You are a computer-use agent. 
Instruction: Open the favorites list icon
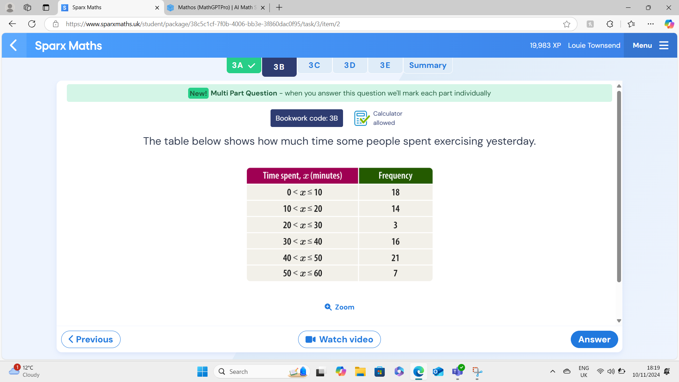[x=631, y=24]
